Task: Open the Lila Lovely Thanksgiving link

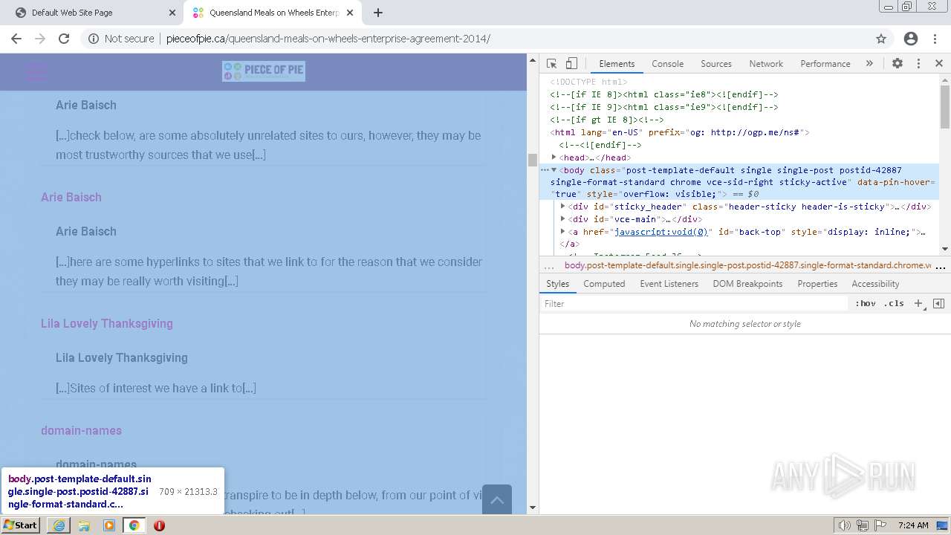Action: 107,323
